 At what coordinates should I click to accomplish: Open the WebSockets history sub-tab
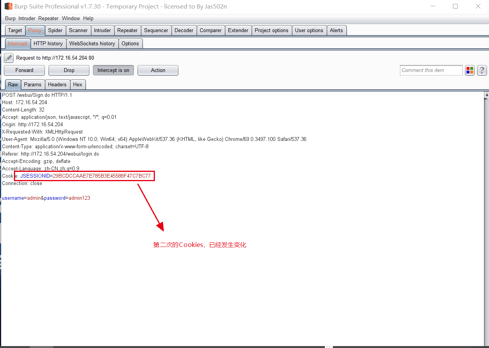[x=92, y=43]
